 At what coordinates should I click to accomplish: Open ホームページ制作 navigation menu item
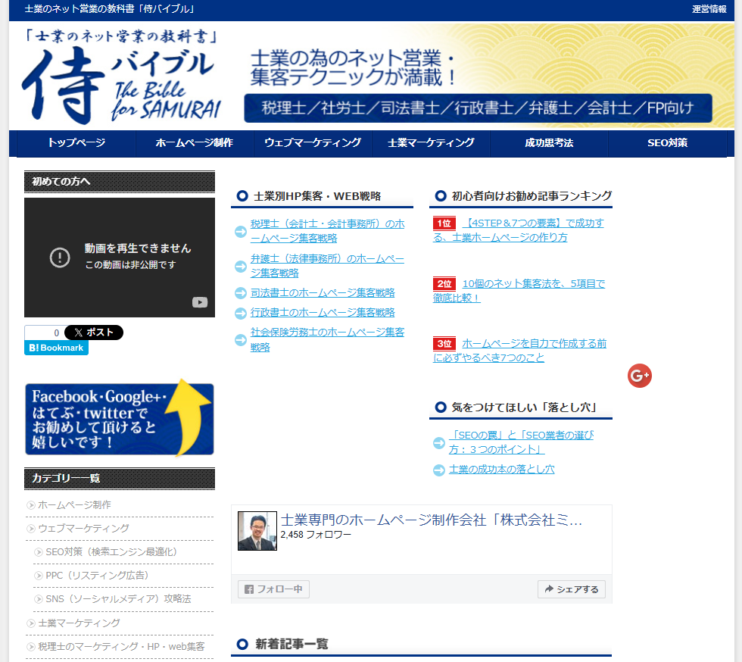pos(195,143)
